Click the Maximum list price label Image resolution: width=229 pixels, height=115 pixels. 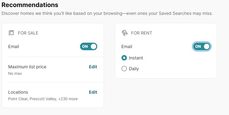[x=27, y=67]
